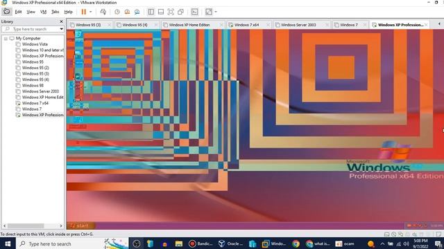
Task: Click the XP guest start button
Action: coord(81,225)
